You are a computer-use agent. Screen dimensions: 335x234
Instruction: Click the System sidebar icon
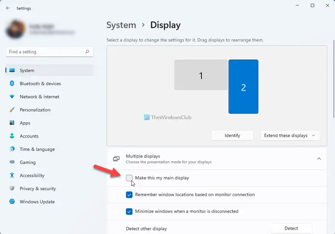[x=12, y=70]
